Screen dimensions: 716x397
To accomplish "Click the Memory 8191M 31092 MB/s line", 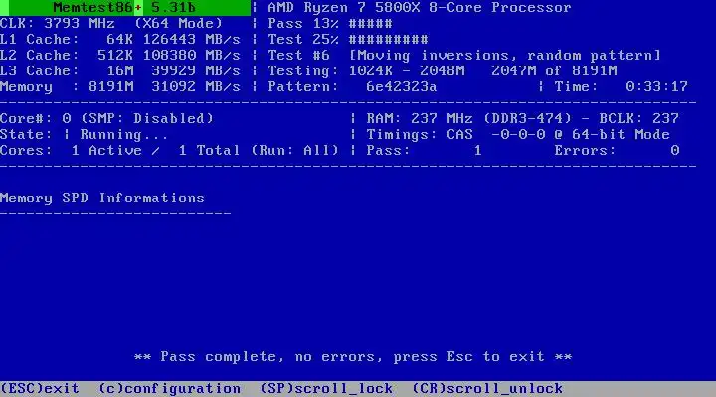I will click(120, 86).
